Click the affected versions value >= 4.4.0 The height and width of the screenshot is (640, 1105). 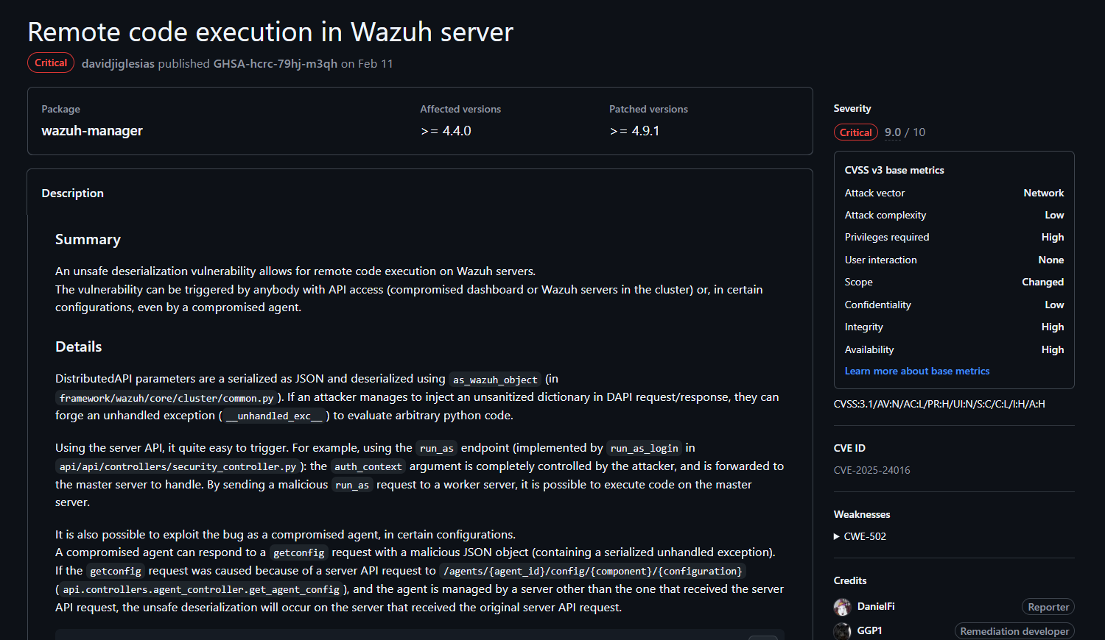[446, 131]
